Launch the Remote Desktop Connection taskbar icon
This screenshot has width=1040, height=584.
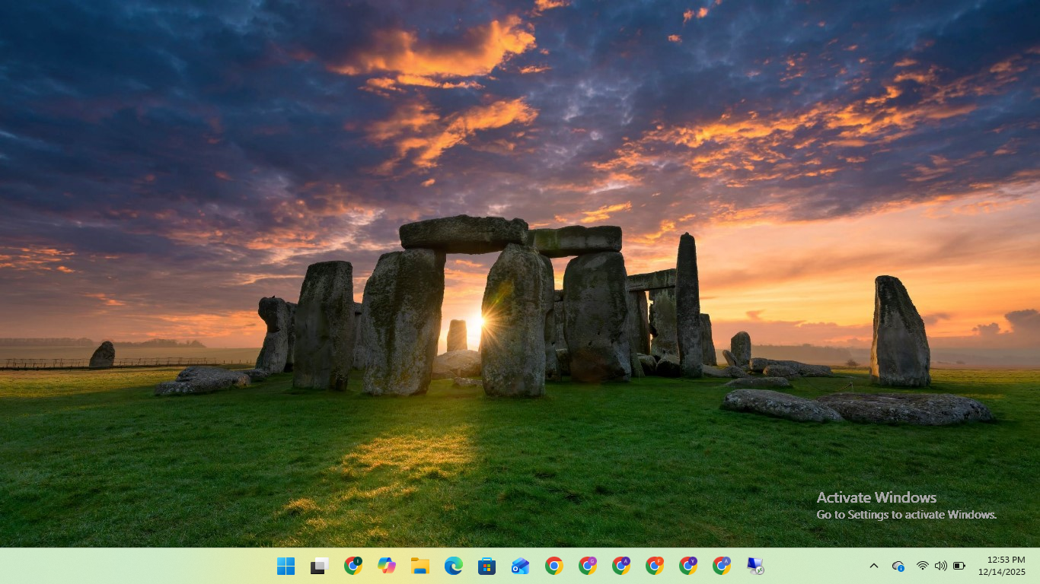(x=755, y=566)
